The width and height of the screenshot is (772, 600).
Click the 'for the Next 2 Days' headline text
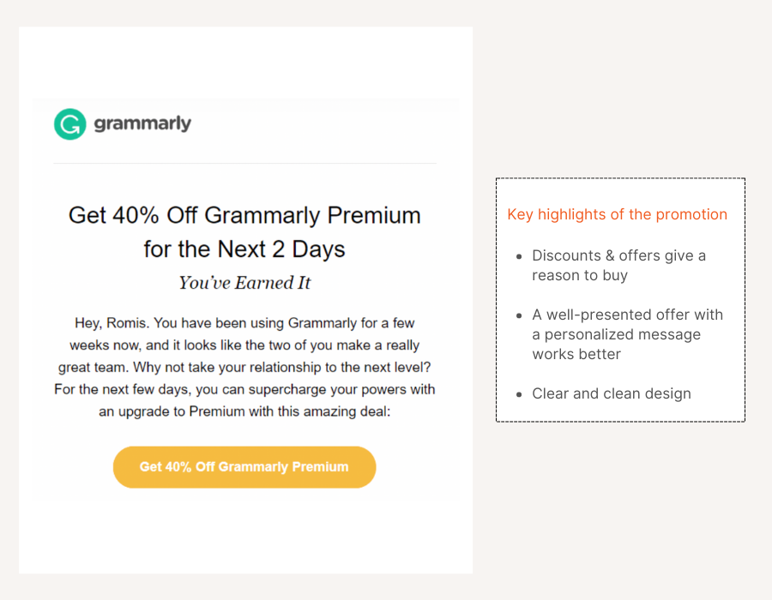click(244, 249)
